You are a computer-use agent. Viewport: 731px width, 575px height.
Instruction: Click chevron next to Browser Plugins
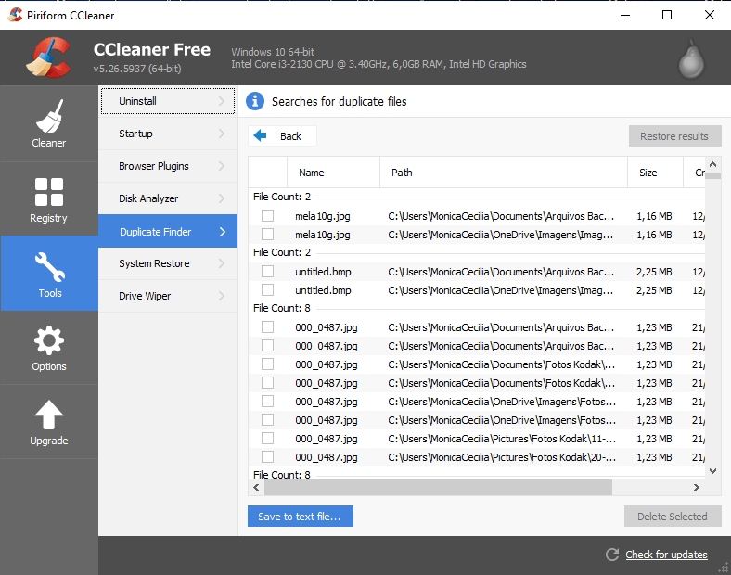coord(222,166)
